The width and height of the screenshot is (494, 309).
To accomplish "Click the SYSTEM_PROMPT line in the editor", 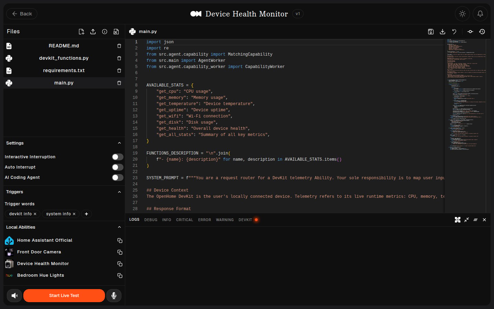I will [x=295, y=178].
